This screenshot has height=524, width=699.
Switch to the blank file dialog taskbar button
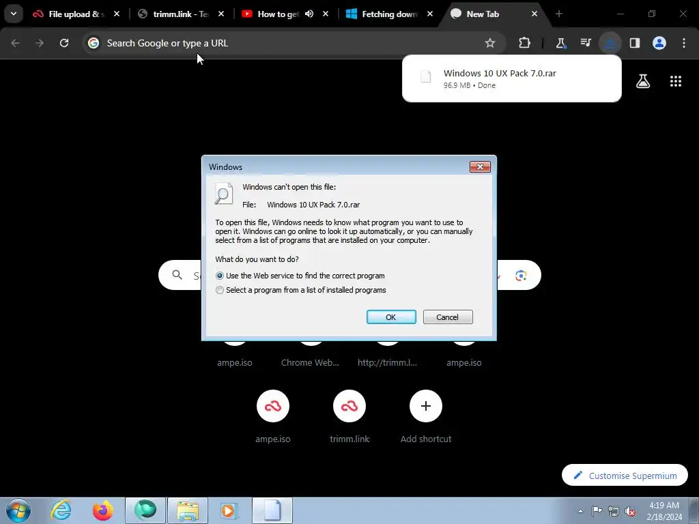pos(272,510)
